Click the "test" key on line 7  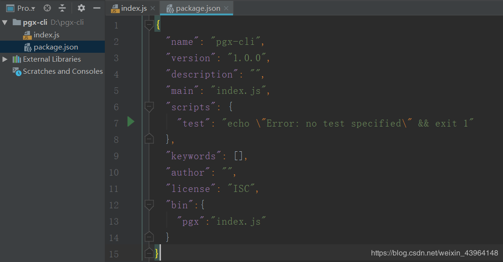193,123
